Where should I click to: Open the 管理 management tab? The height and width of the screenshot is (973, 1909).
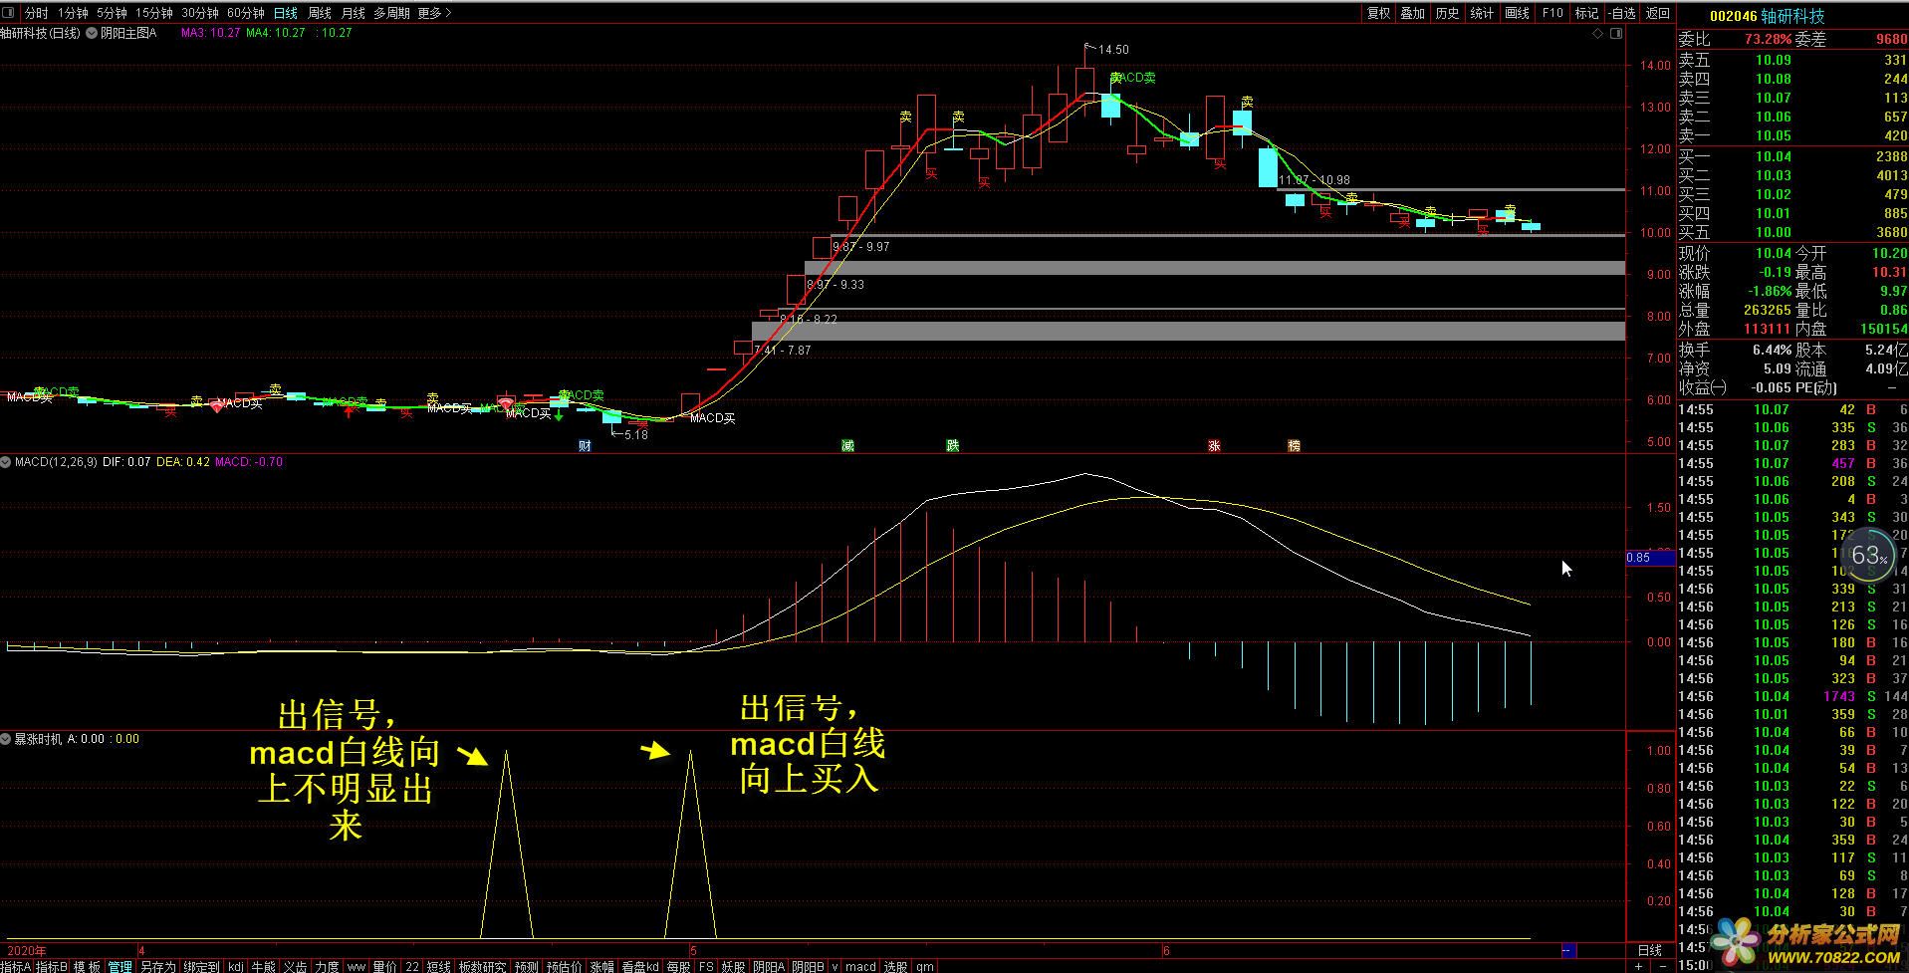119,966
